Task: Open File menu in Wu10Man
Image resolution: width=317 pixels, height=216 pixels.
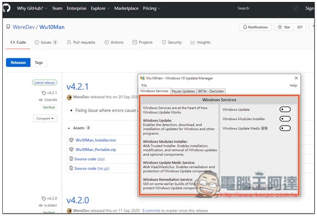Action: 144,85
